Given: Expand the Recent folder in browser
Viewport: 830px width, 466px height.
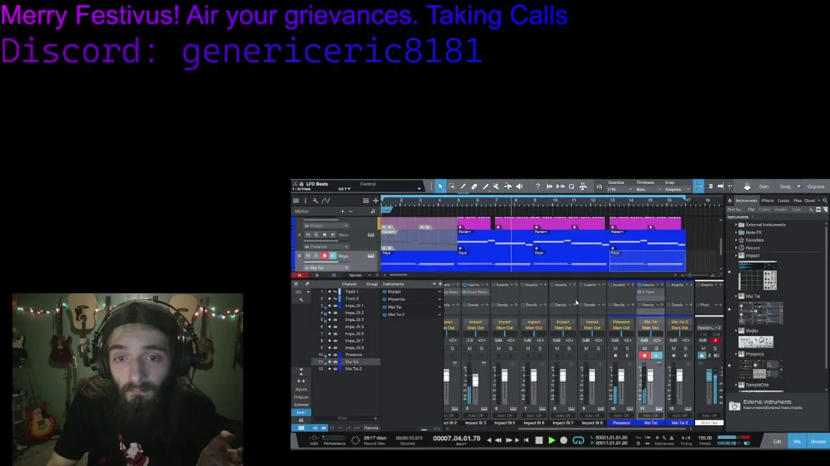Looking at the screenshot, I should [737, 248].
